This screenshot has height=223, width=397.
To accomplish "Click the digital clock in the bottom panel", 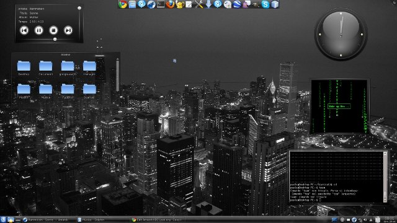I will (x=389, y=220).
